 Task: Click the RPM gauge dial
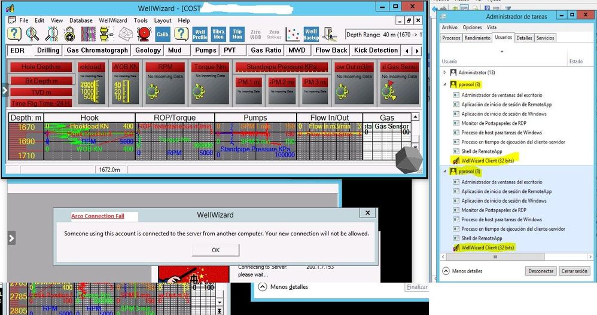154,91
